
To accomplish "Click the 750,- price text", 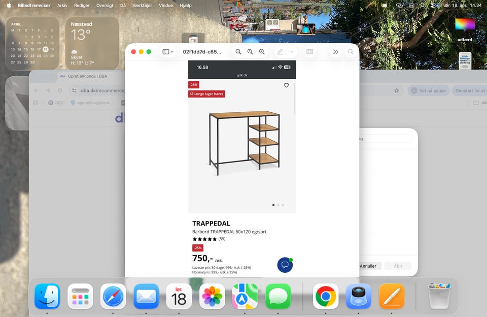I will click(202, 258).
